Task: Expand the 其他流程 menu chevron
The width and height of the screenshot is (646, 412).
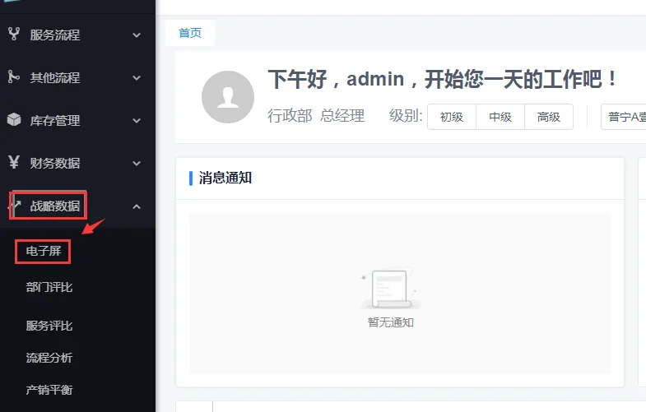Action: [137, 77]
